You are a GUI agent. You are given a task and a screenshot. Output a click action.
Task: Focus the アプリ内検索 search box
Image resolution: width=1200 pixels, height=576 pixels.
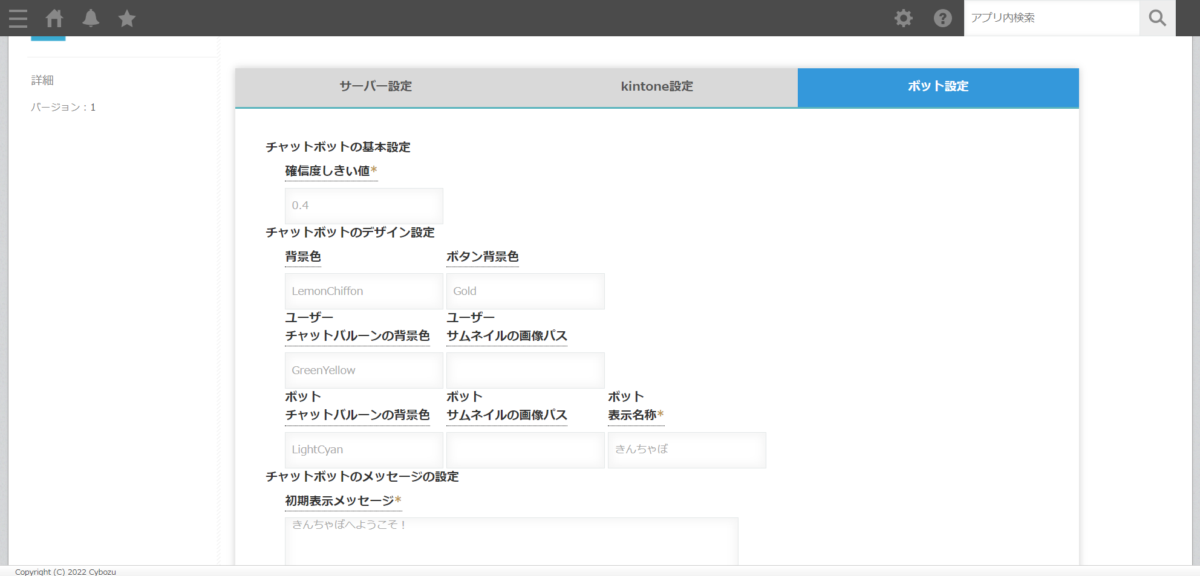coord(1051,18)
